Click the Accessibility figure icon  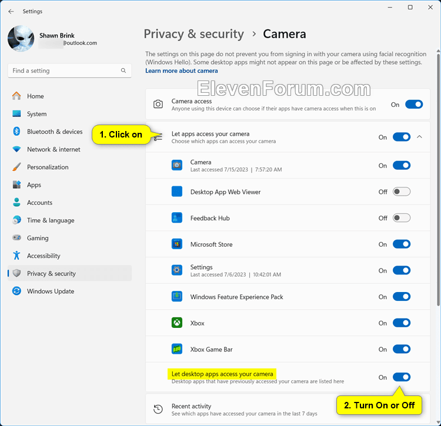pos(16,256)
